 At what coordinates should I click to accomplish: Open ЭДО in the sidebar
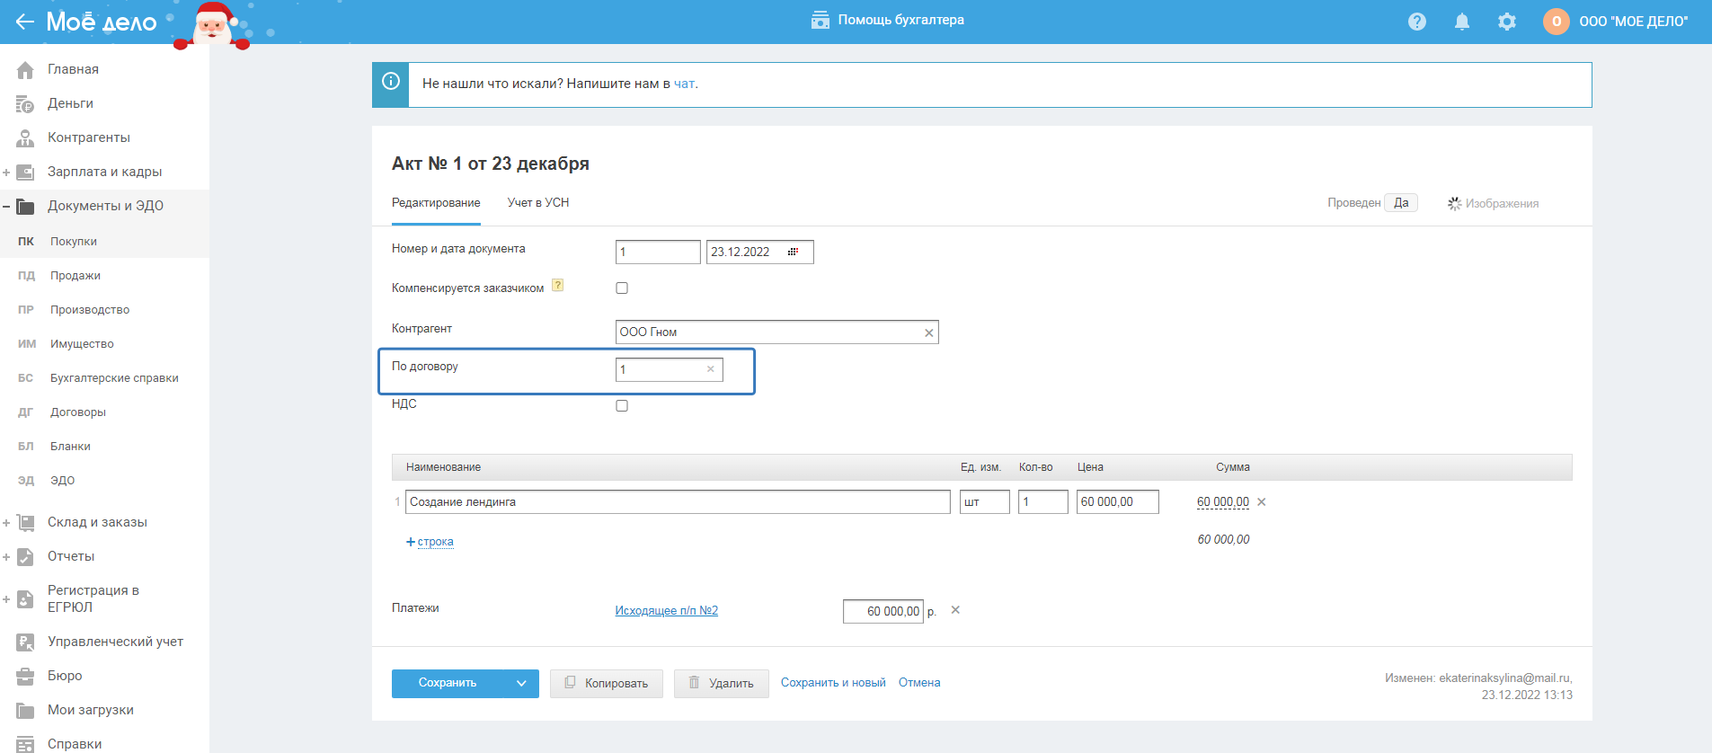(63, 481)
